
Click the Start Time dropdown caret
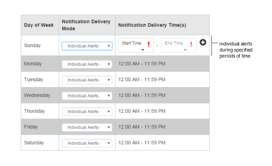(x=143, y=50)
